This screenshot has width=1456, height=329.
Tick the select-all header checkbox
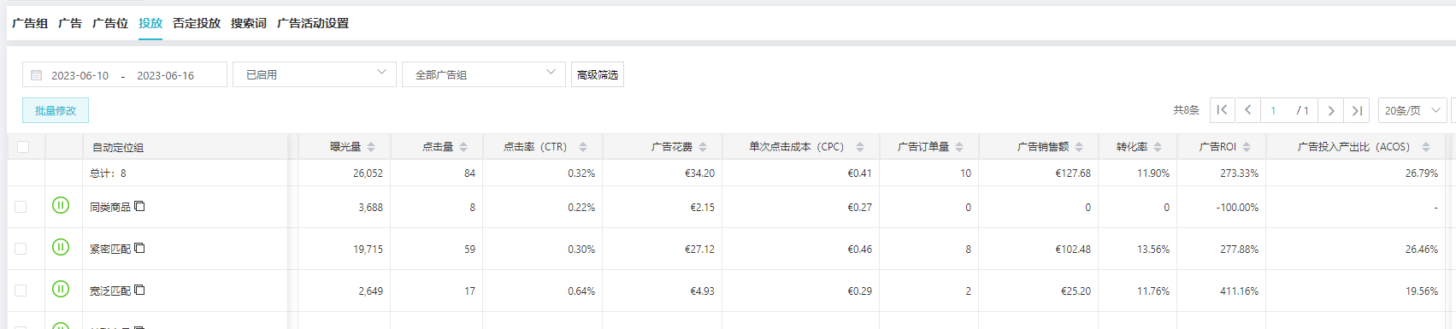[23, 147]
